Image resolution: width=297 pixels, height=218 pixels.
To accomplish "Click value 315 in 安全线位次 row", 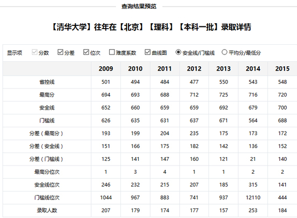I will (x=253, y=185).
